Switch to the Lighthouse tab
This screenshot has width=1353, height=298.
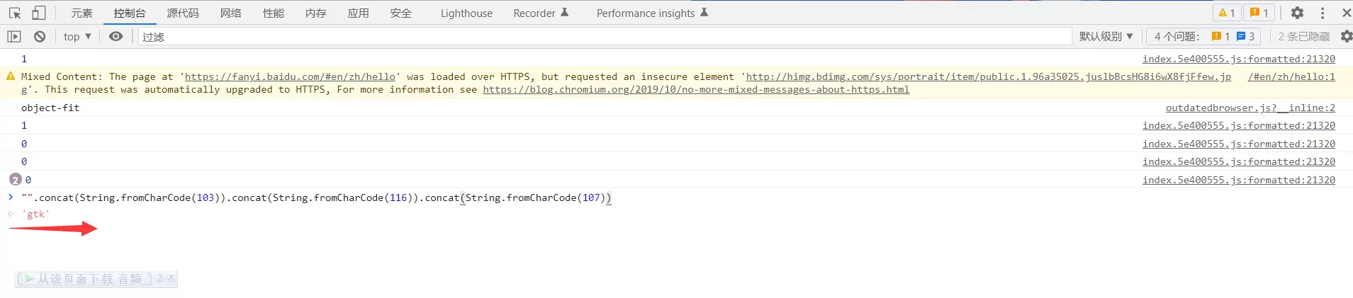click(466, 13)
